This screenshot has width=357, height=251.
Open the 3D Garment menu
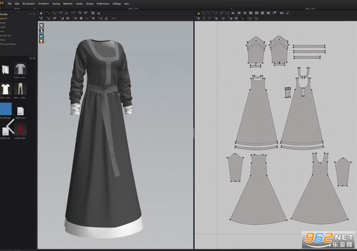click(x=28, y=4)
